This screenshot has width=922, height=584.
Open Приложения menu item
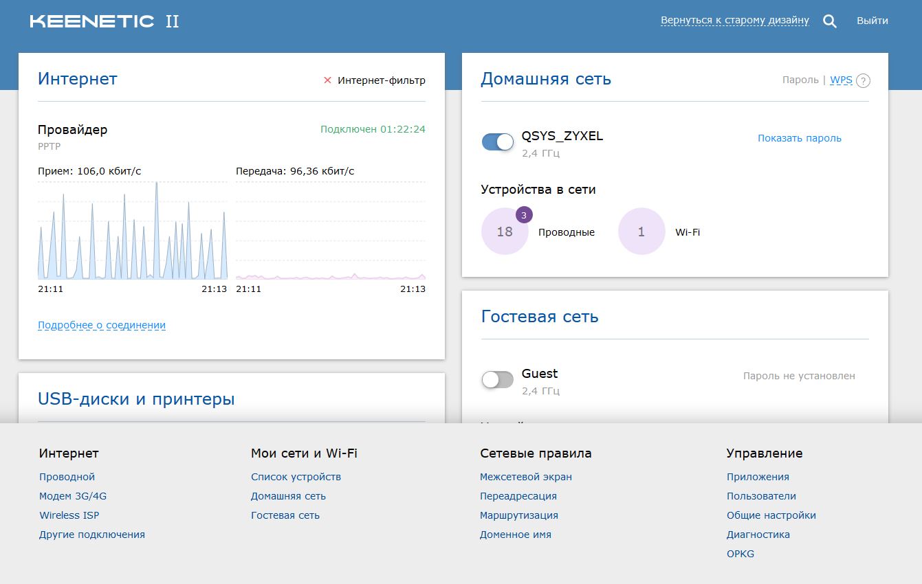tap(758, 477)
